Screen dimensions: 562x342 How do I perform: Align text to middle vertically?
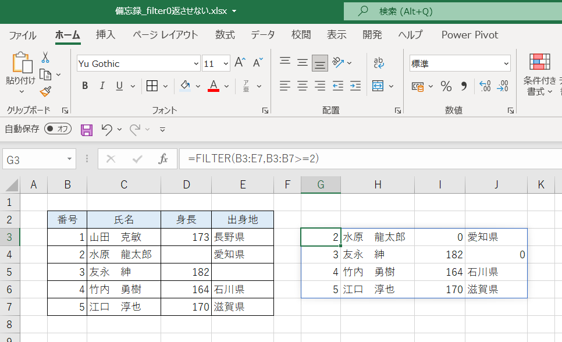click(x=303, y=63)
